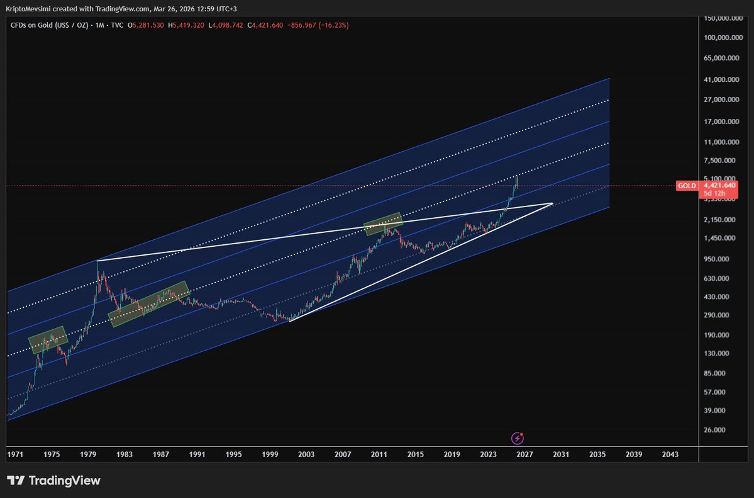The image size is (754, 498).
Task: Click the 1971 label on the time axis
Action: click(15, 454)
